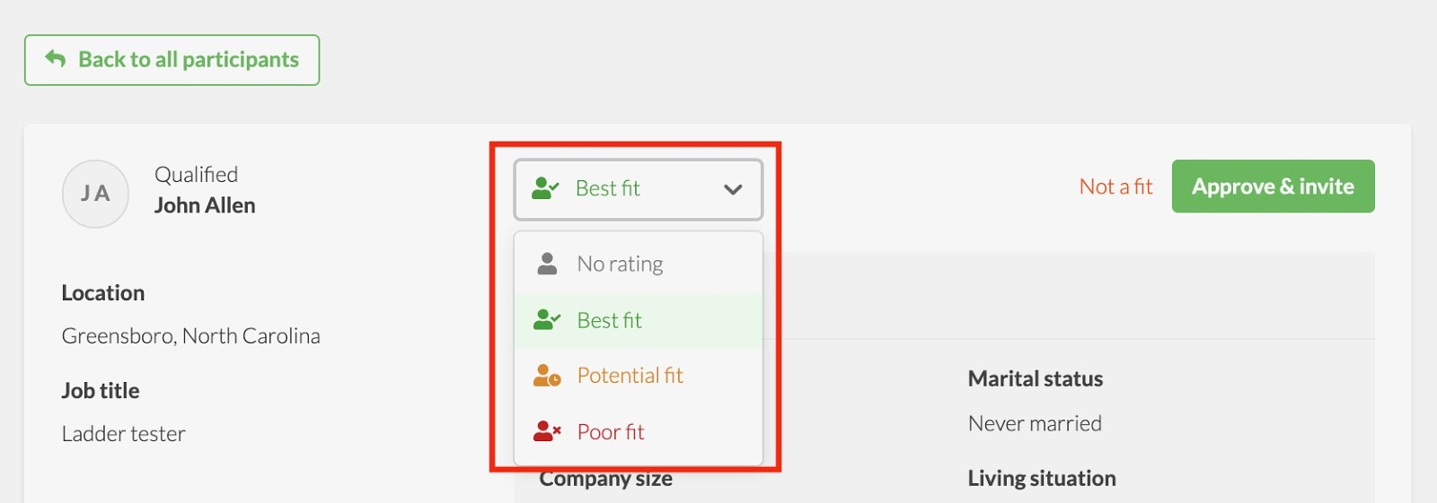Set the rating to Poor fit

coord(611,432)
